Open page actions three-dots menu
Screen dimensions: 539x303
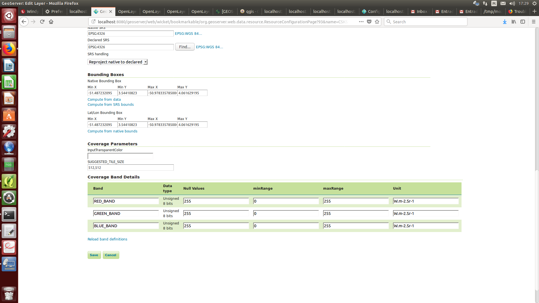[x=361, y=22]
